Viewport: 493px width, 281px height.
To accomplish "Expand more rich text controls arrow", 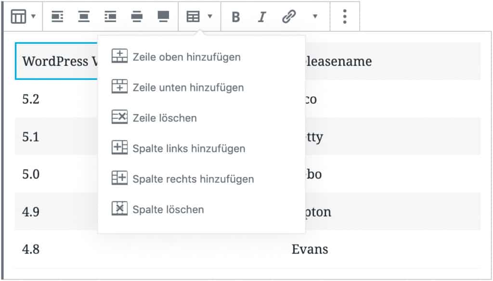I will 315,16.
